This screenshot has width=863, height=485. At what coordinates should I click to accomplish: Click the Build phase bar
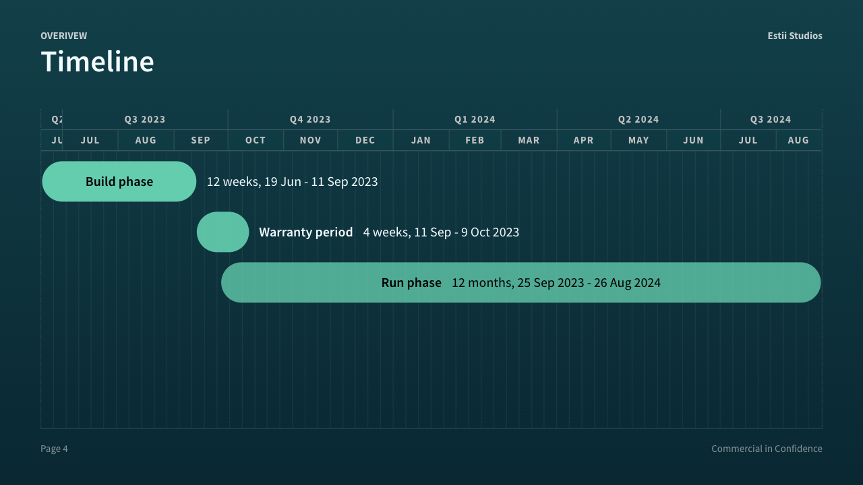[119, 181]
